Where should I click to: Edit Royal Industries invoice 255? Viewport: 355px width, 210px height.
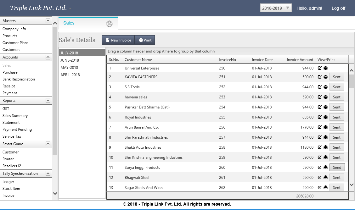[319, 117]
